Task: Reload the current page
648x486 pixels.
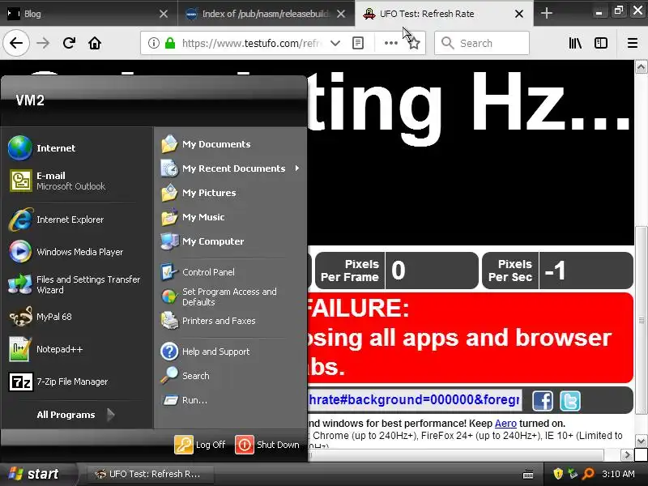Action: point(69,43)
